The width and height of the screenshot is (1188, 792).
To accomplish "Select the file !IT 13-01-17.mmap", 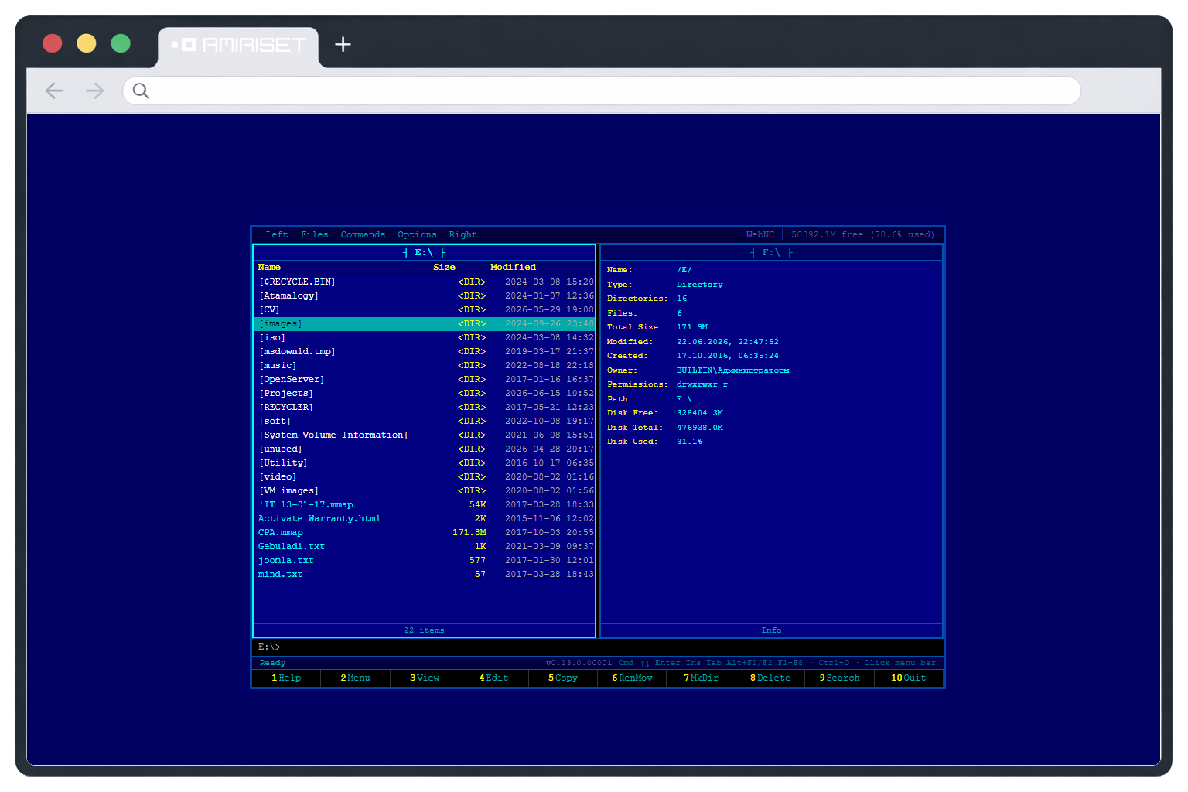I will coord(425,505).
